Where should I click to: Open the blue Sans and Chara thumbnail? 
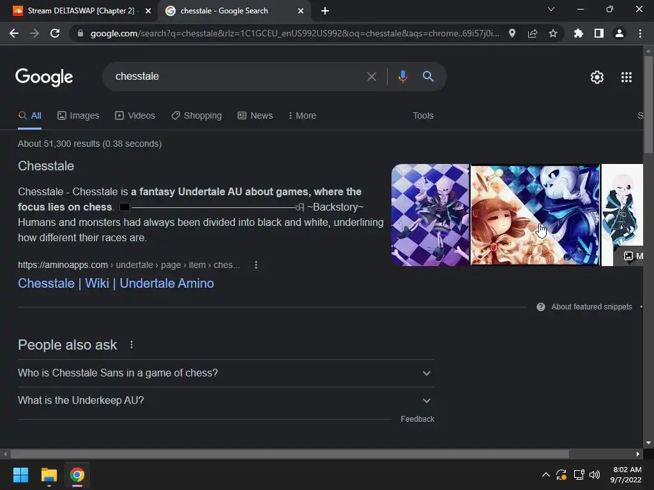tap(535, 215)
